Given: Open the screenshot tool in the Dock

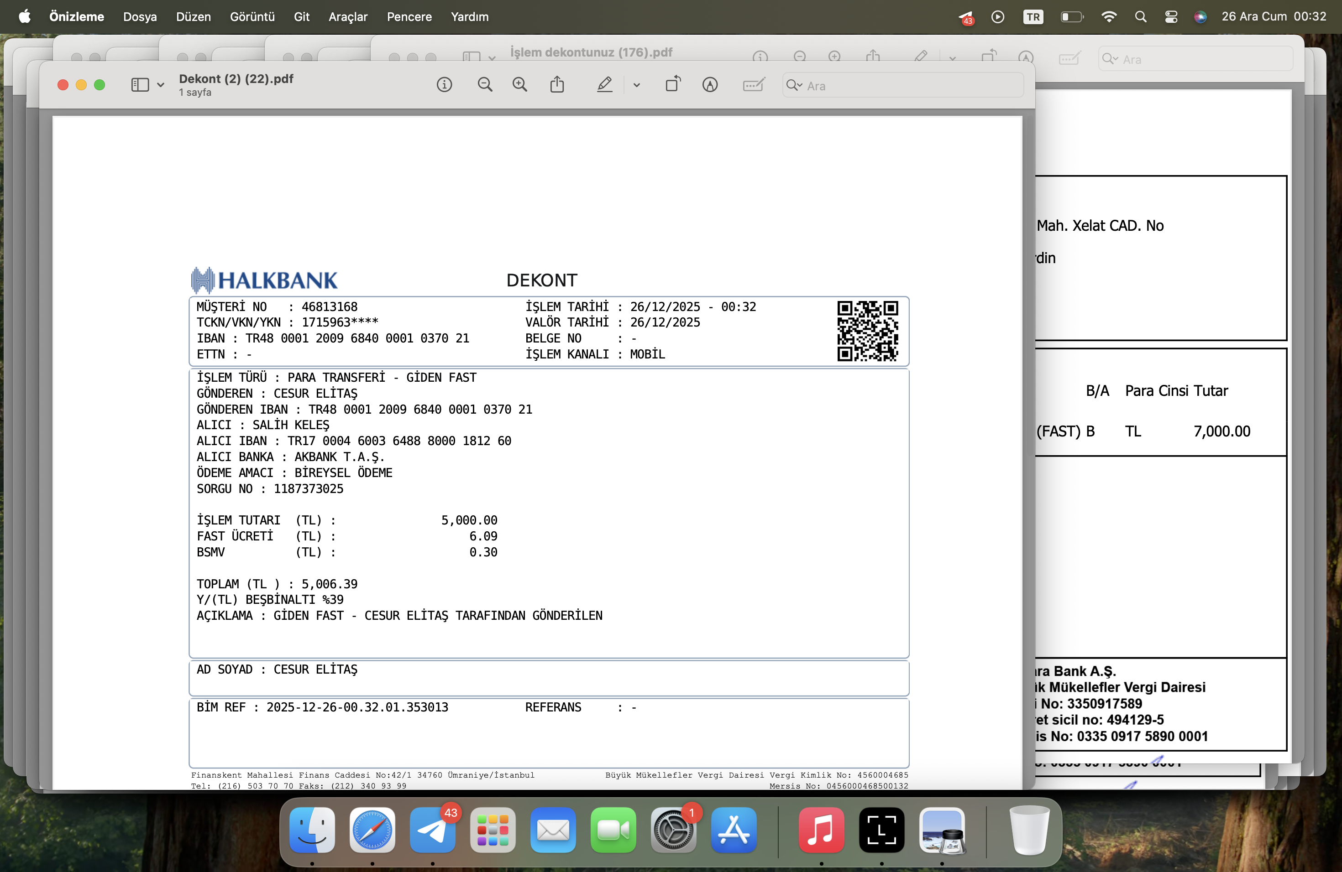Looking at the screenshot, I should (x=882, y=830).
